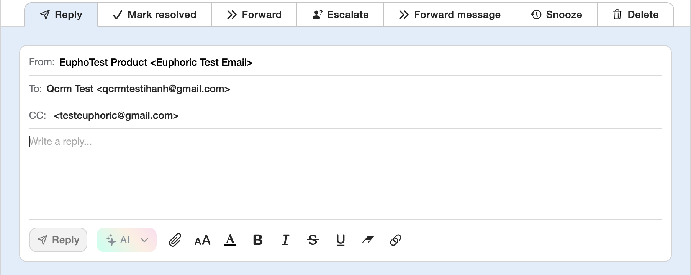Toggle bold formatting
691x275 pixels.
click(258, 240)
